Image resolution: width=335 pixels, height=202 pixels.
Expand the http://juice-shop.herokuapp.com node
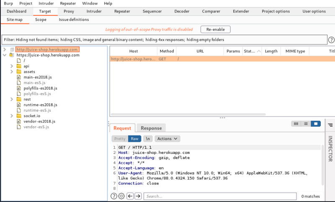5,49
